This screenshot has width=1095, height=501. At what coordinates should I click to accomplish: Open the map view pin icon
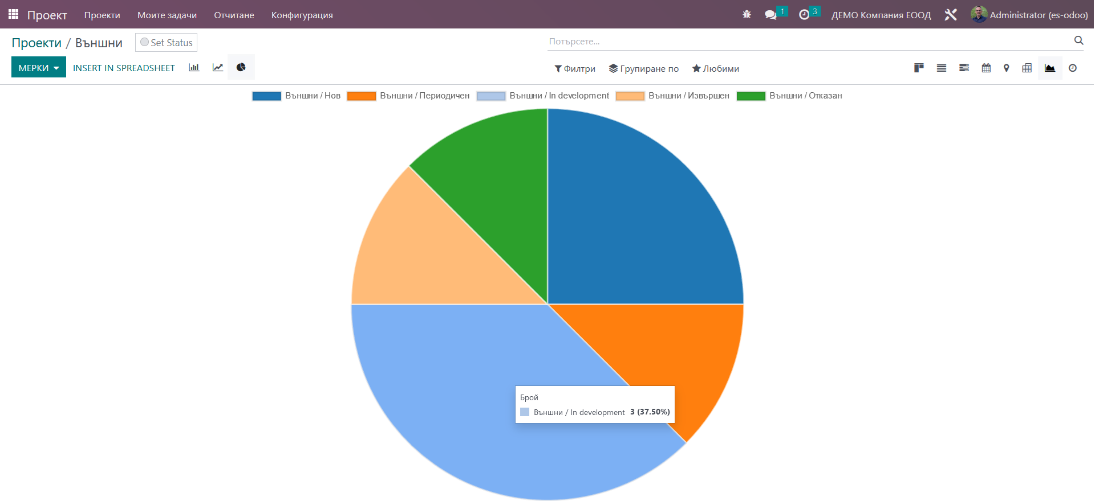[1007, 68]
